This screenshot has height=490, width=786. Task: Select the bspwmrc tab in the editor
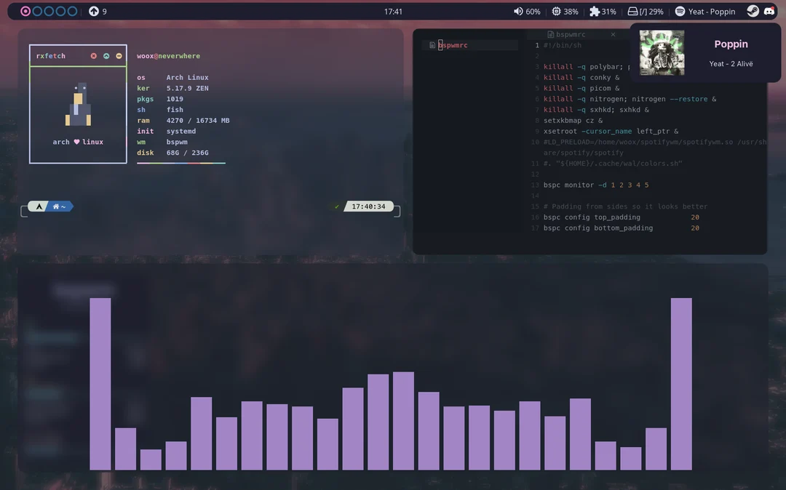click(x=567, y=33)
